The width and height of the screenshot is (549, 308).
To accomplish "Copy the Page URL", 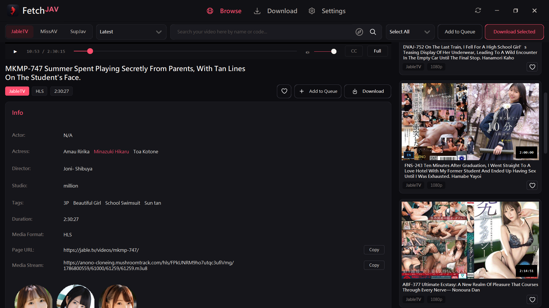I will (x=374, y=250).
